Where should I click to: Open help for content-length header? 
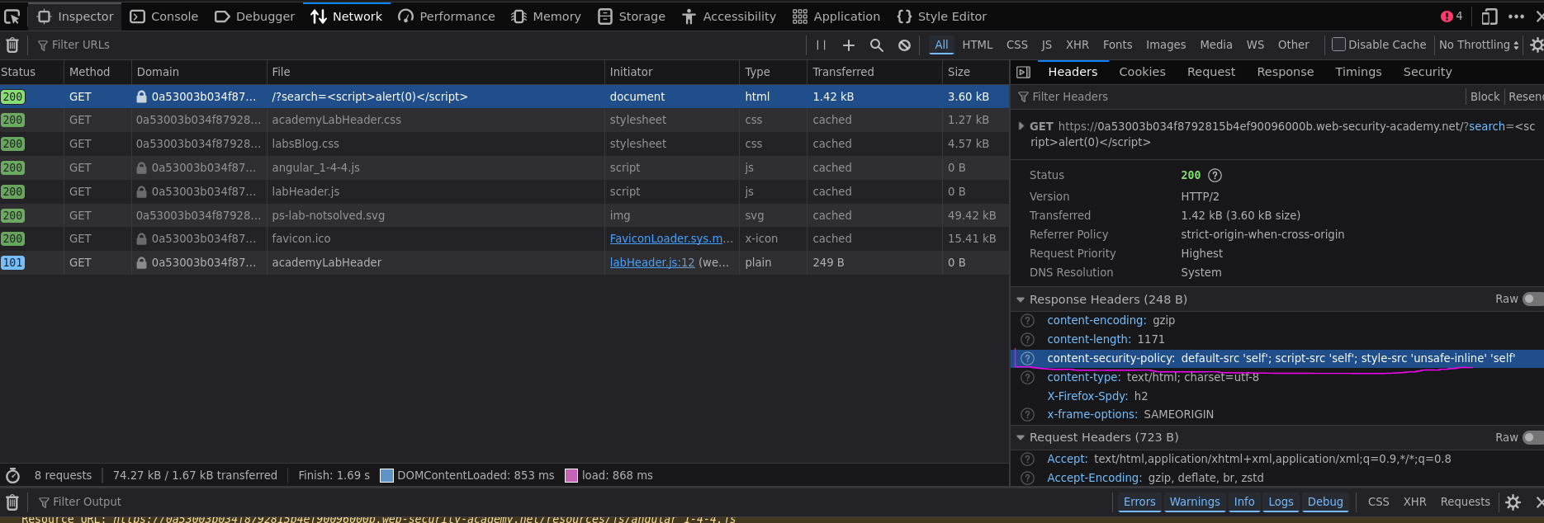point(1027,339)
